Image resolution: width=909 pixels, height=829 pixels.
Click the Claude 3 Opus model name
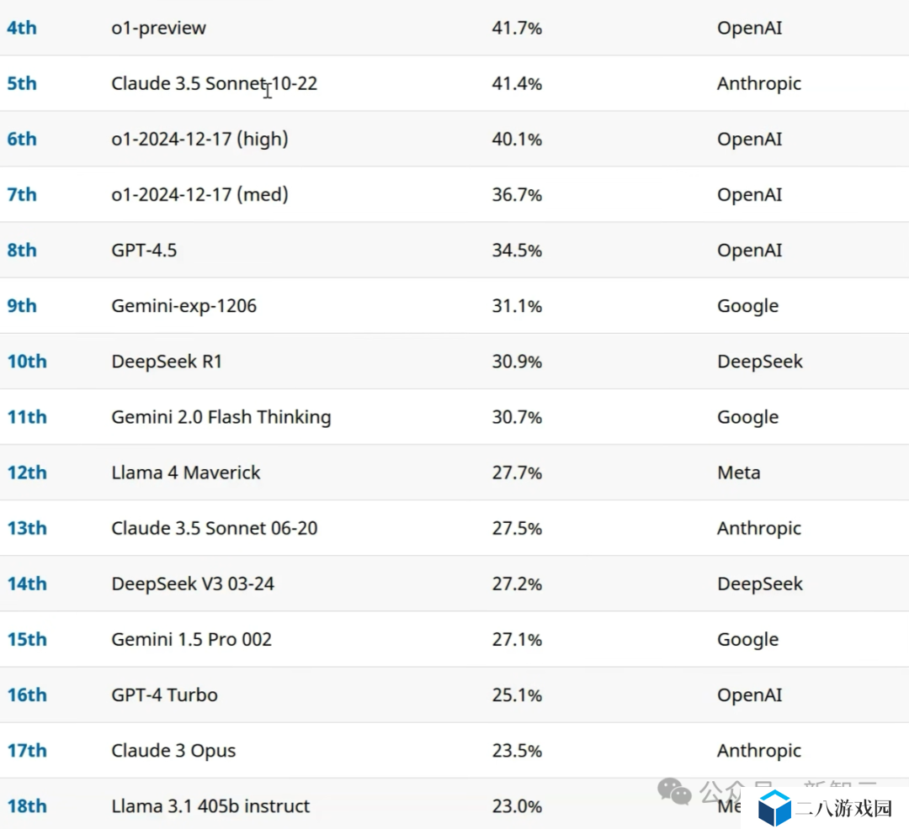pos(173,751)
